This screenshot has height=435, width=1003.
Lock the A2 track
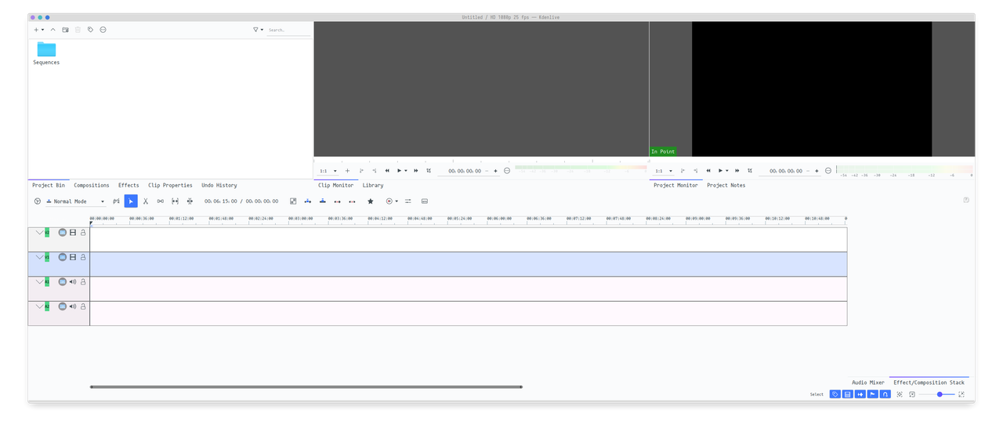pyautogui.click(x=83, y=306)
